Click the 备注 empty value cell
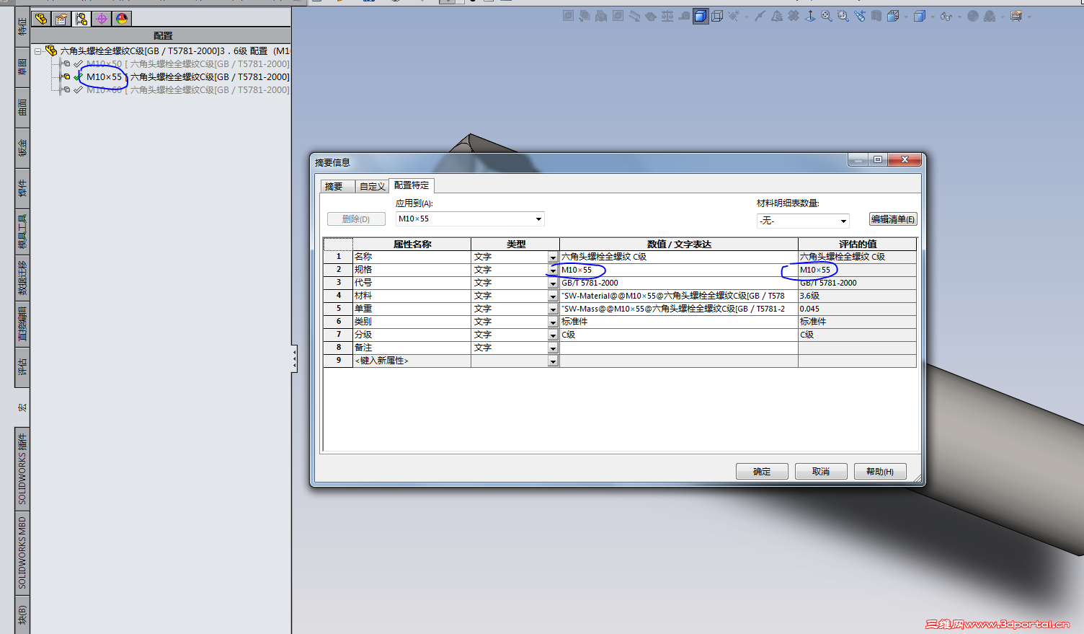Viewport: 1084px width, 634px height. pyautogui.click(x=679, y=348)
